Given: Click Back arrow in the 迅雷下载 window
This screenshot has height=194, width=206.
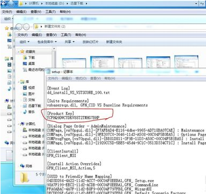Looking at the screenshot, I should click(x=4, y=4).
